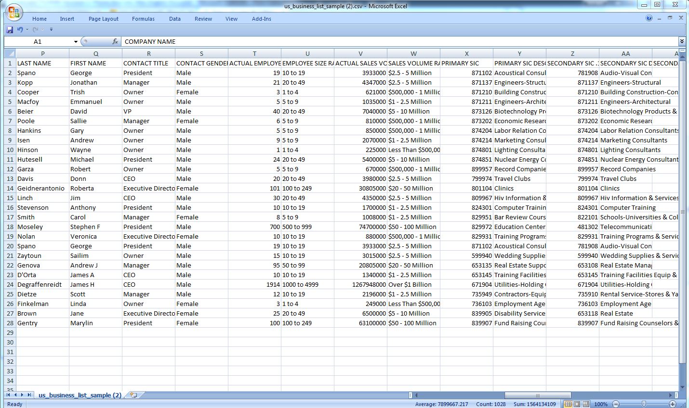The image size is (689, 408).
Task: Click the zoom in plus button
Action: pyautogui.click(x=673, y=404)
